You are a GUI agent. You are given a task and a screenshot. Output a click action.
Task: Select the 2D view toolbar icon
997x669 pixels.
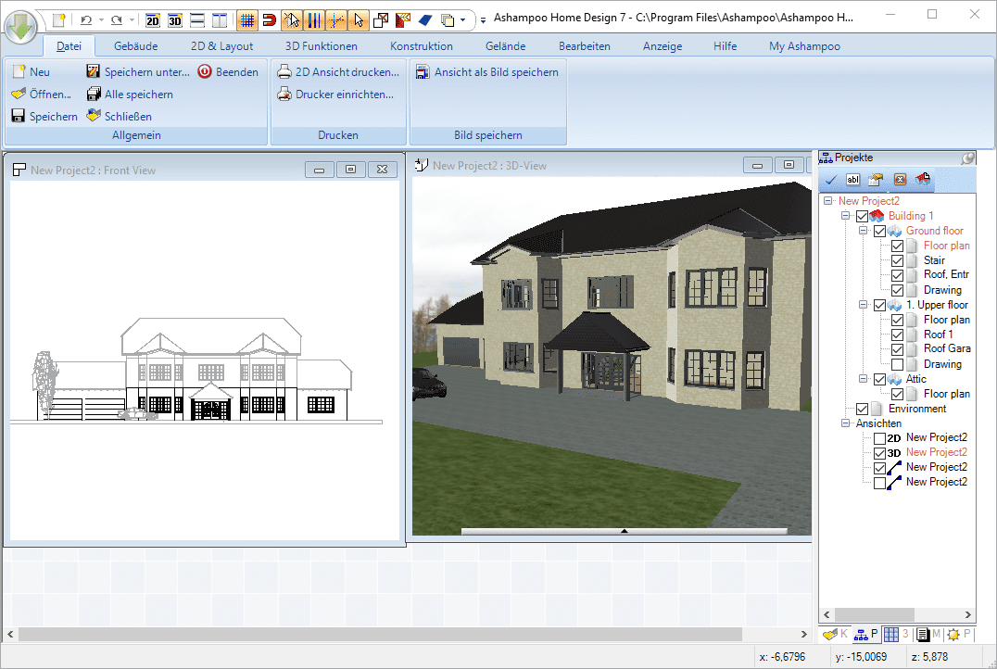tap(153, 19)
